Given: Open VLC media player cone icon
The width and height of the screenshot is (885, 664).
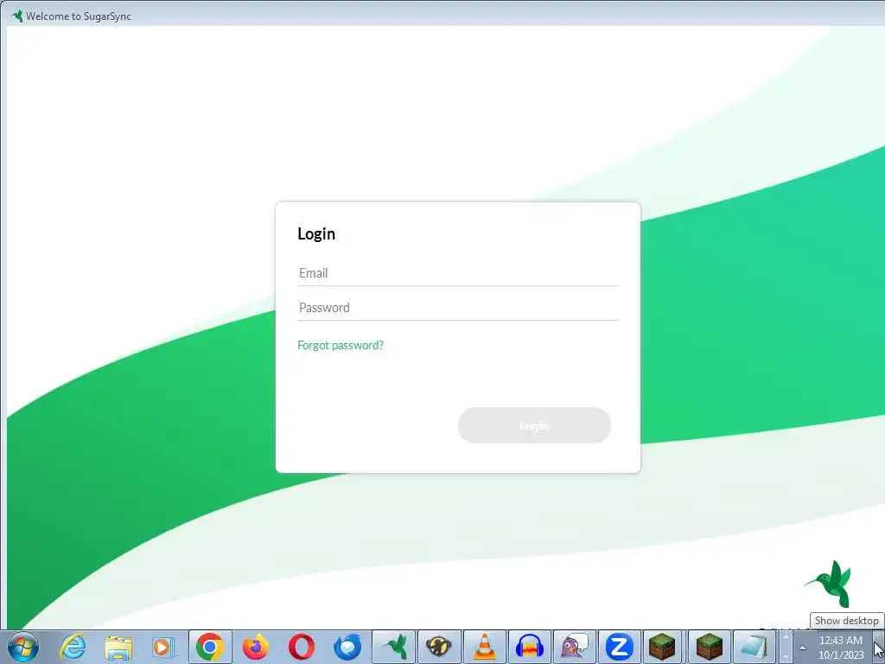Looking at the screenshot, I should [484, 647].
